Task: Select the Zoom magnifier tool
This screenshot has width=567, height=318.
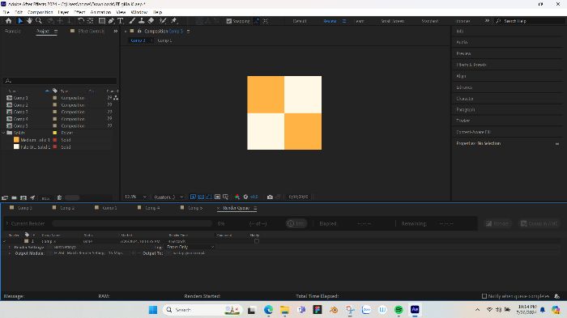Action: pos(39,21)
